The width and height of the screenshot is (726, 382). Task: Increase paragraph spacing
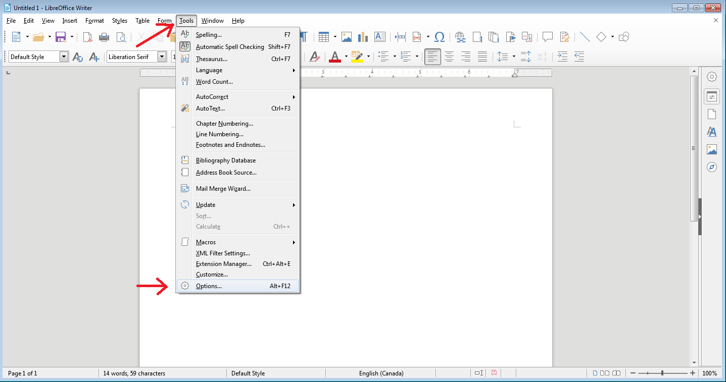pyautogui.click(x=526, y=57)
